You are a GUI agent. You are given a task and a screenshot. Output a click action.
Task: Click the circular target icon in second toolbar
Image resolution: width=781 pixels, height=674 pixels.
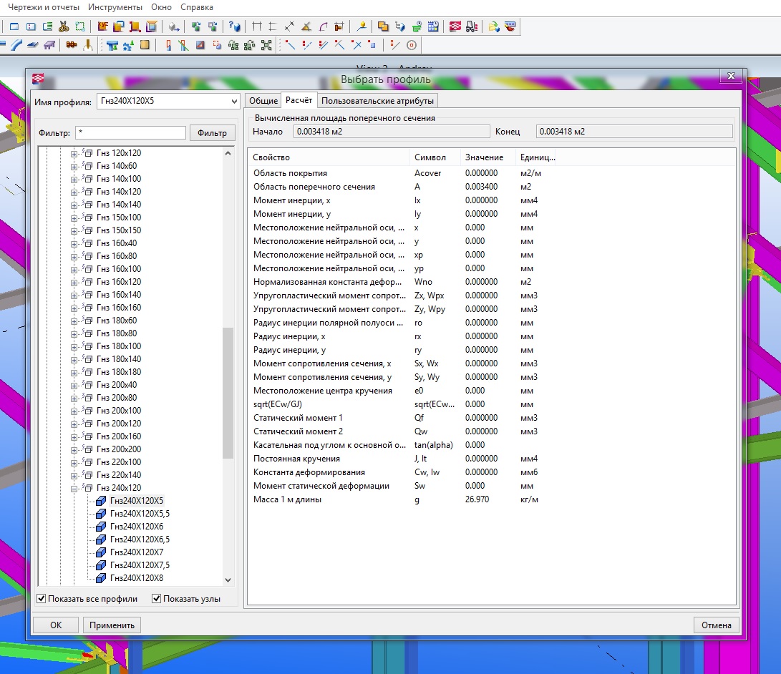pyautogui.click(x=411, y=45)
